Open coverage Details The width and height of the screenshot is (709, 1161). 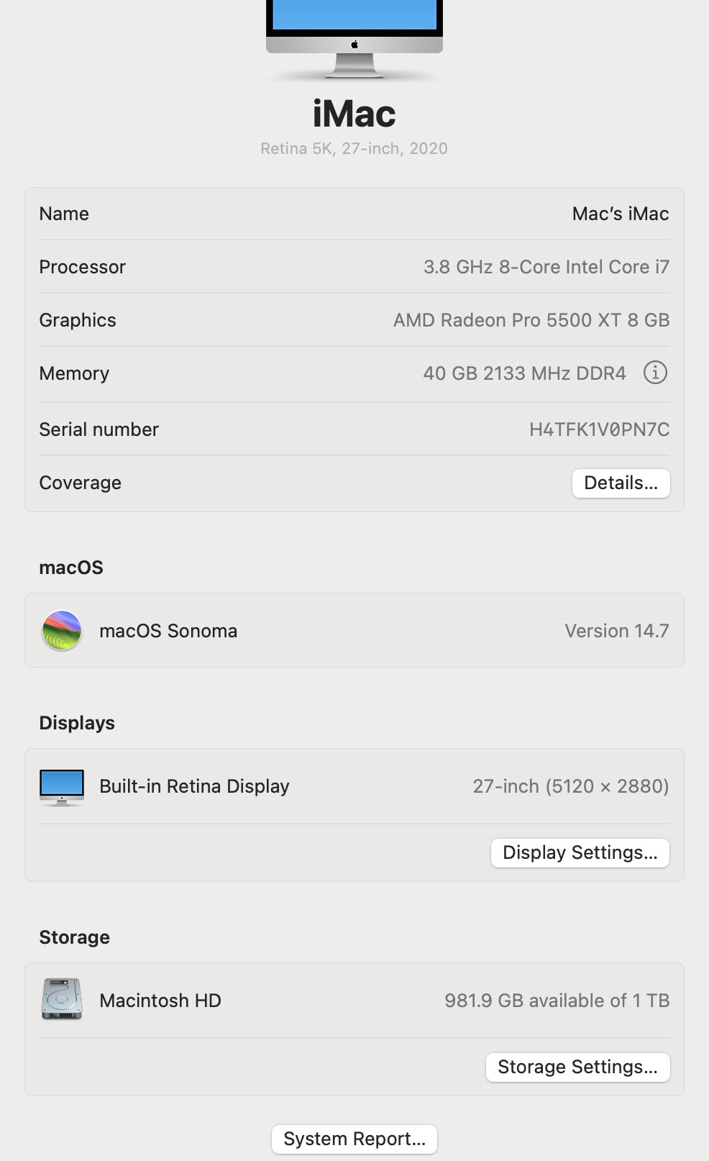click(x=620, y=483)
